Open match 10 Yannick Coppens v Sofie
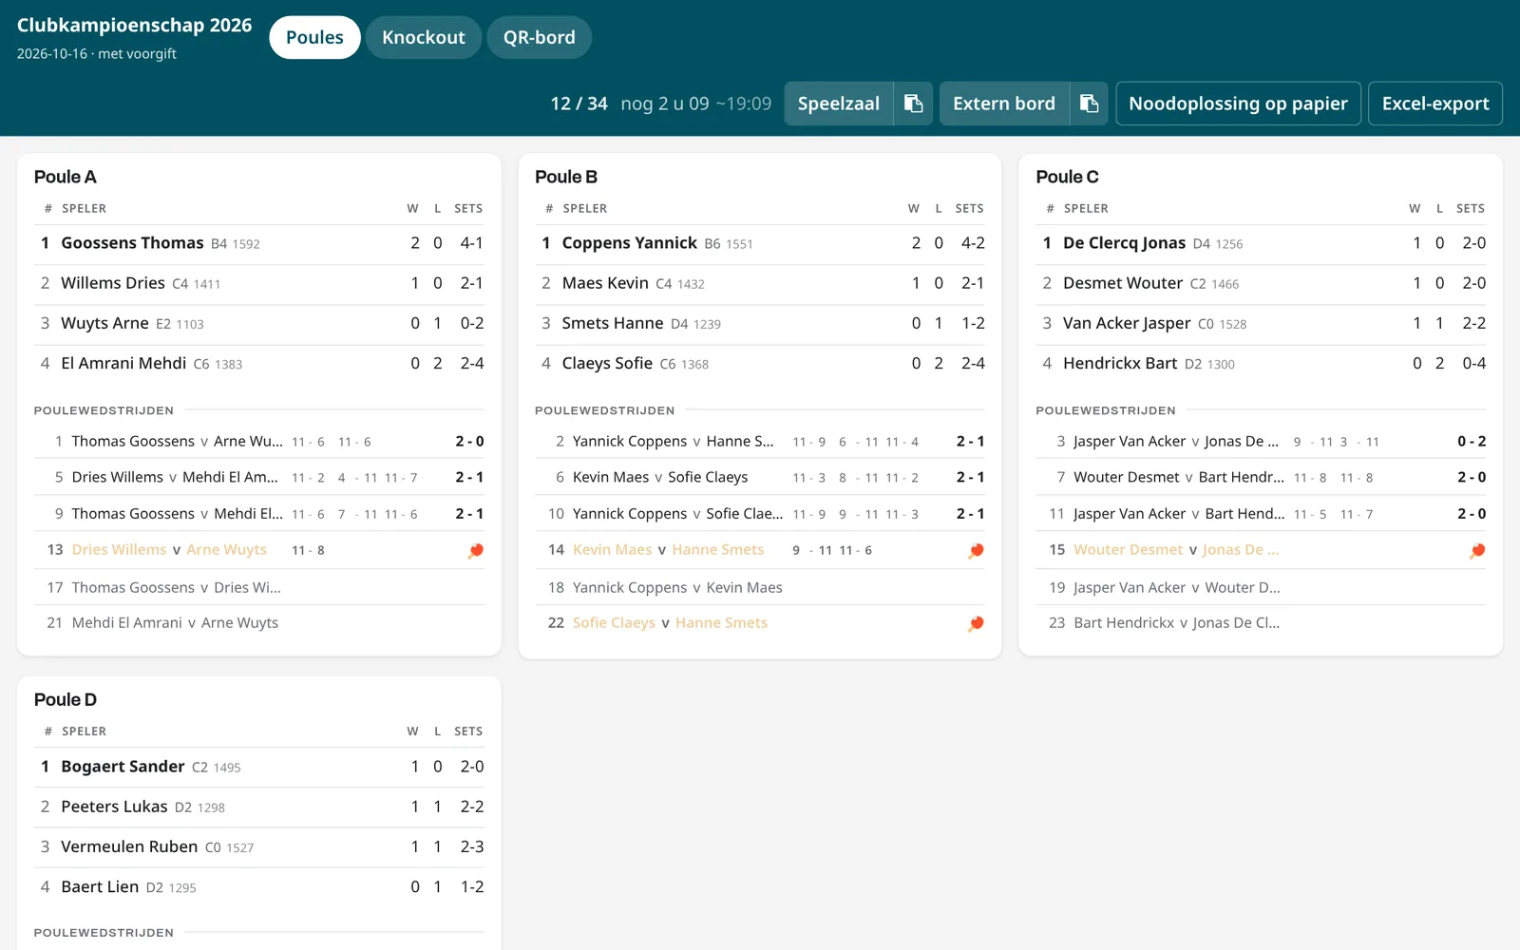Screen dimensions: 1520x950 coord(760,514)
